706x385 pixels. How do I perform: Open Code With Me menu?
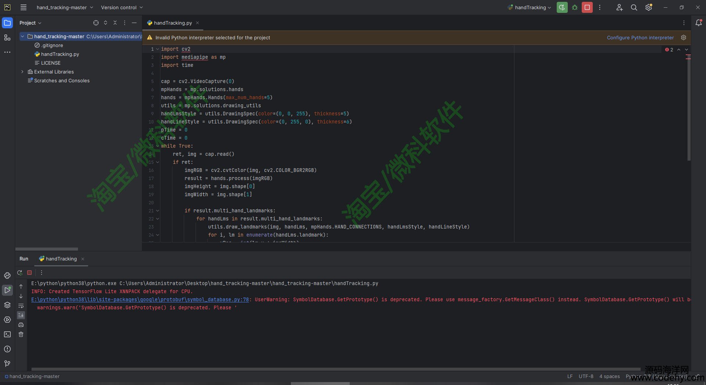pyautogui.click(x=620, y=7)
